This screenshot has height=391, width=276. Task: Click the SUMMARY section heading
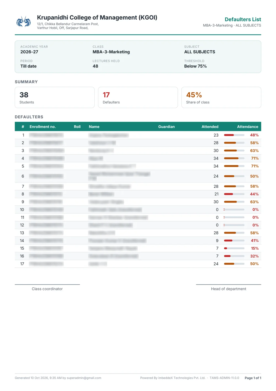tap(26, 82)
